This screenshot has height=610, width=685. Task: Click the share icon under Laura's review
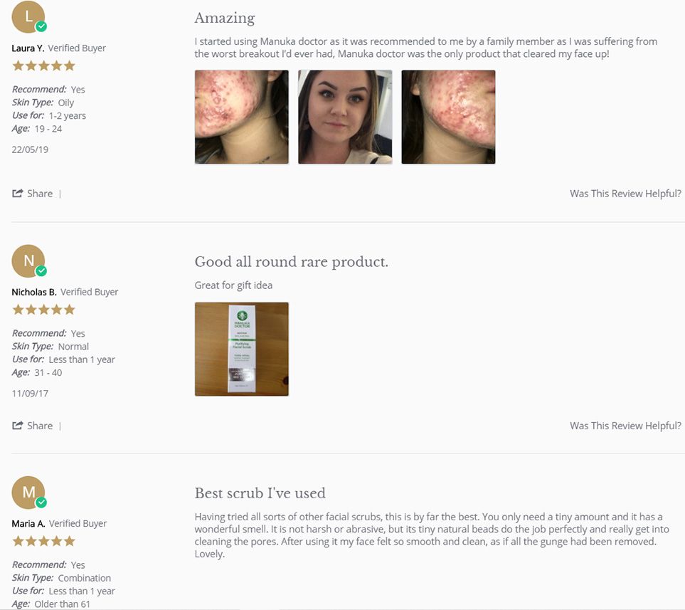(x=18, y=194)
